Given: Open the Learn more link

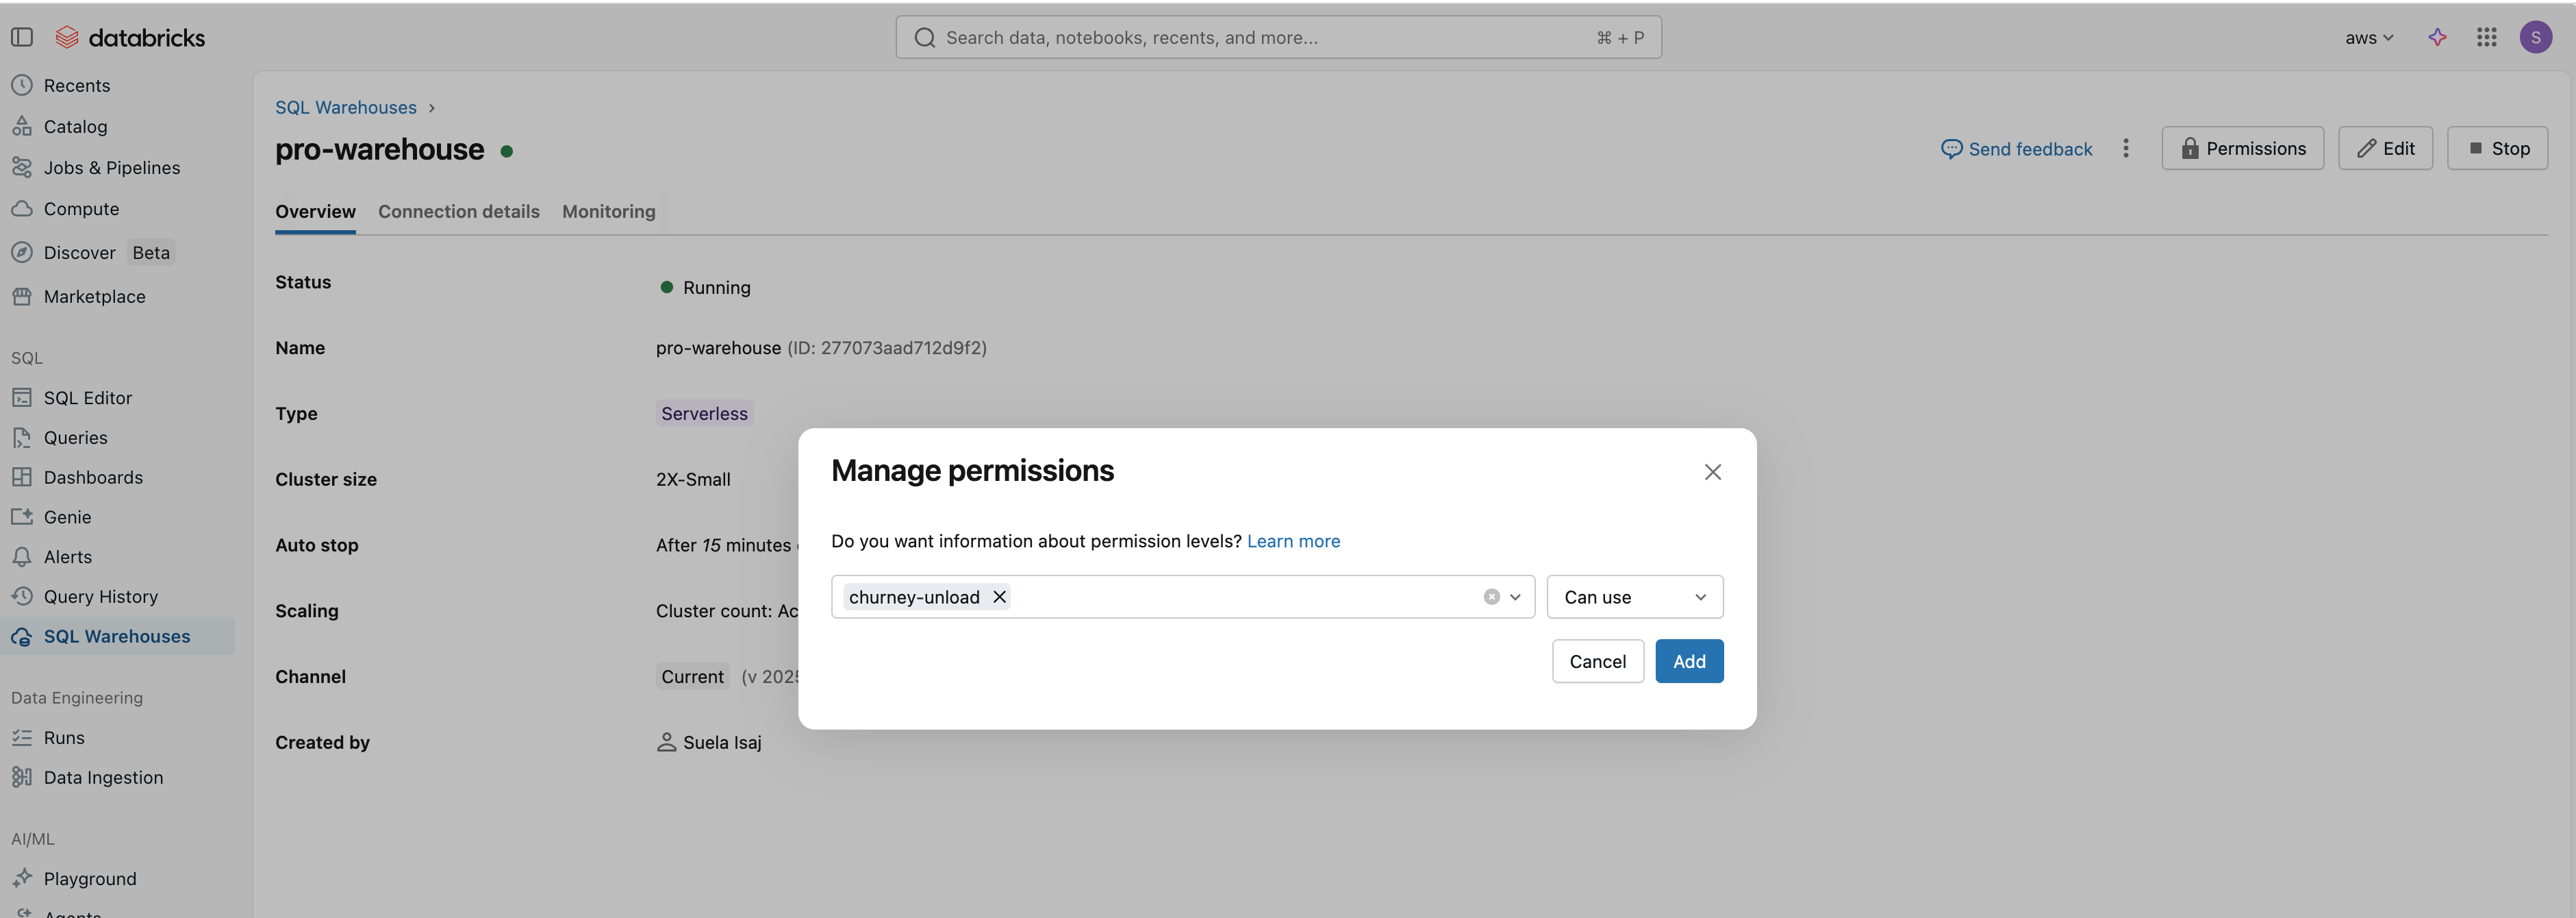Looking at the screenshot, I should point(1293,541).
